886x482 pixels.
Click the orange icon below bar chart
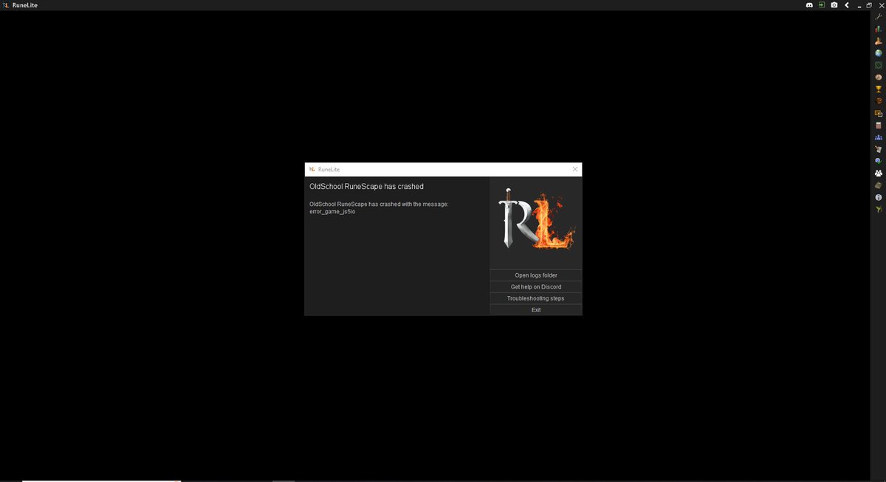pyautogui.click(x=879, y=41)
